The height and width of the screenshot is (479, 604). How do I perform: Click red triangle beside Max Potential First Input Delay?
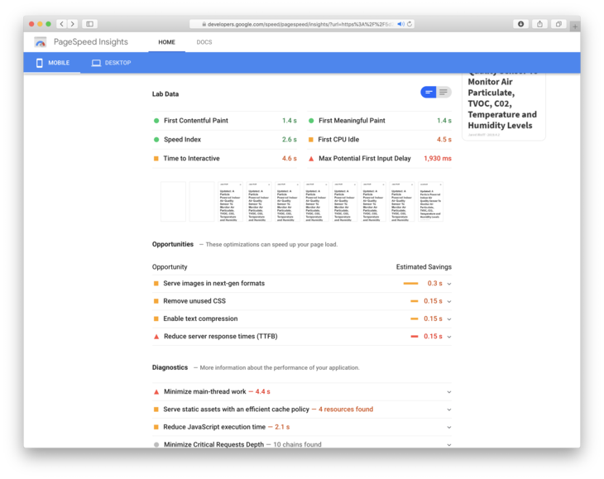click(311, 159)
